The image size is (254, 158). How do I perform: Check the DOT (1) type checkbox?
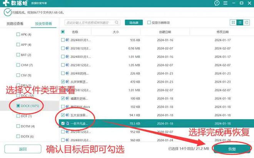click(18, 116)
